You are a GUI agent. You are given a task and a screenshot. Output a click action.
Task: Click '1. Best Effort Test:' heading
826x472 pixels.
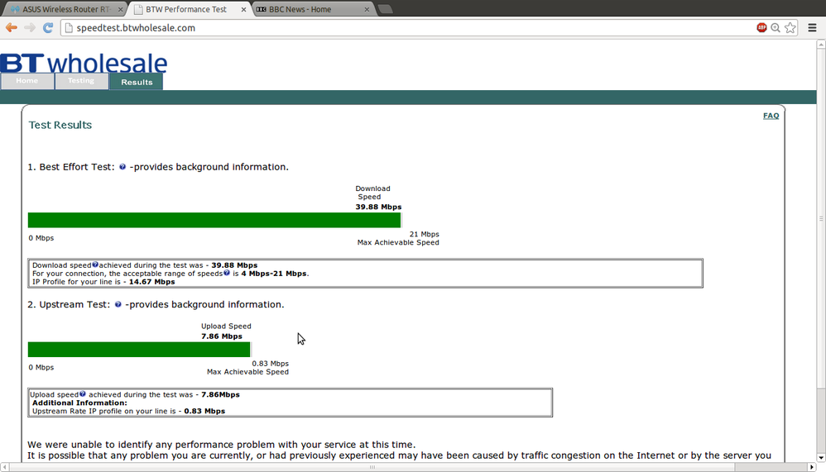tap(71, 167)
